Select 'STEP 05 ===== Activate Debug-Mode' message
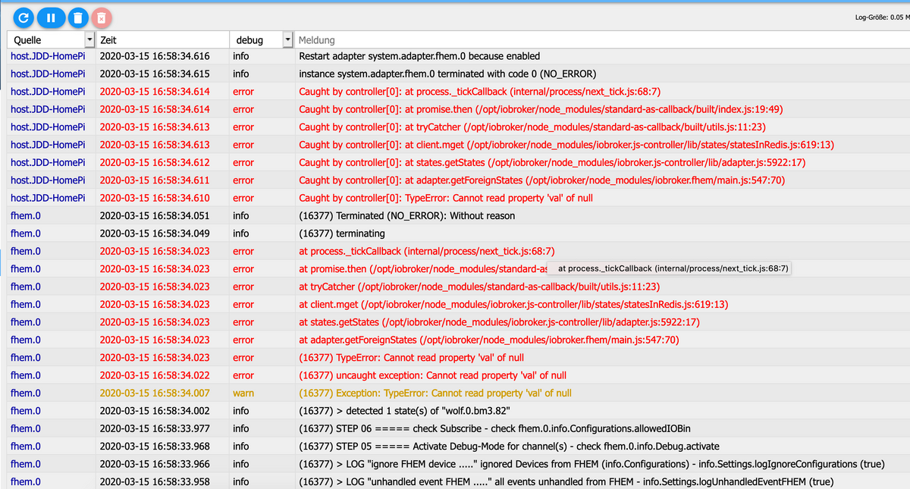The width and height of the screenshot is (910, 489). 509,446
